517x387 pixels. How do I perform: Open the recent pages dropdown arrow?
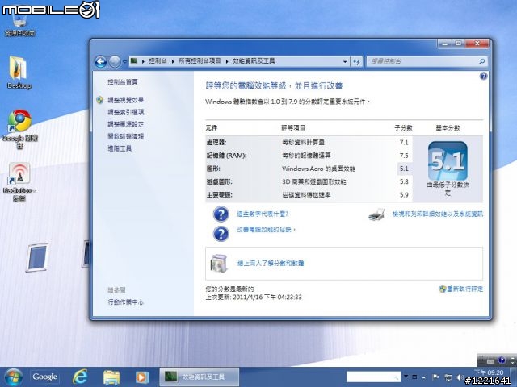click(124, 61)
